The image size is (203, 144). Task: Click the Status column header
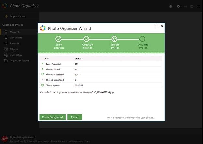[x=78, y=59]
